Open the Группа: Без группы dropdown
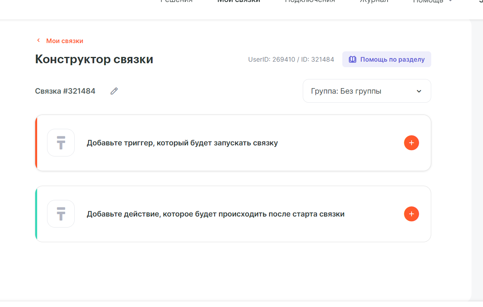Image resolution: width=483 pixels, height=307 pixels. click(x=366, y=91)
